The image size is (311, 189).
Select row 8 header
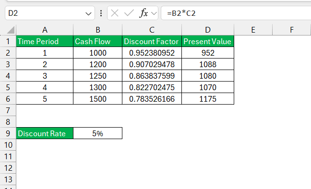pos(8,122)
